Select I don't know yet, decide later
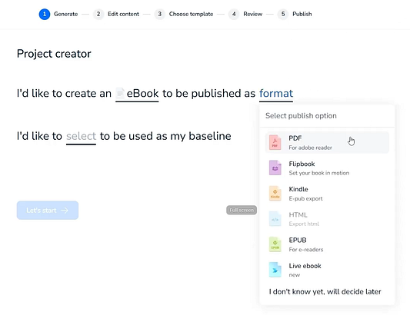Viewport: 410px width, 322px height. [325, 292]
